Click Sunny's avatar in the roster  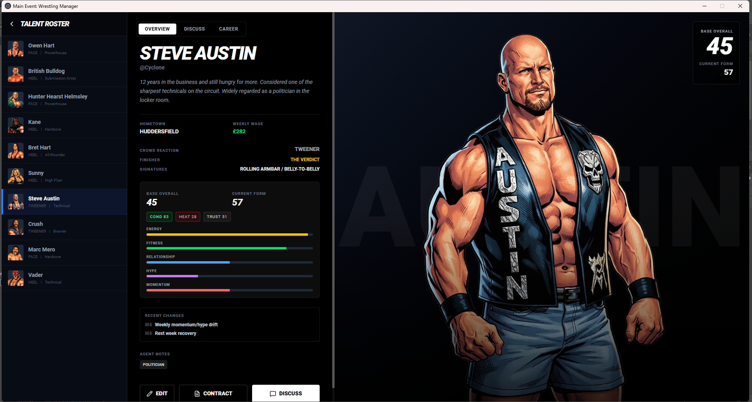pyautogui.click(x=16, y=176)
